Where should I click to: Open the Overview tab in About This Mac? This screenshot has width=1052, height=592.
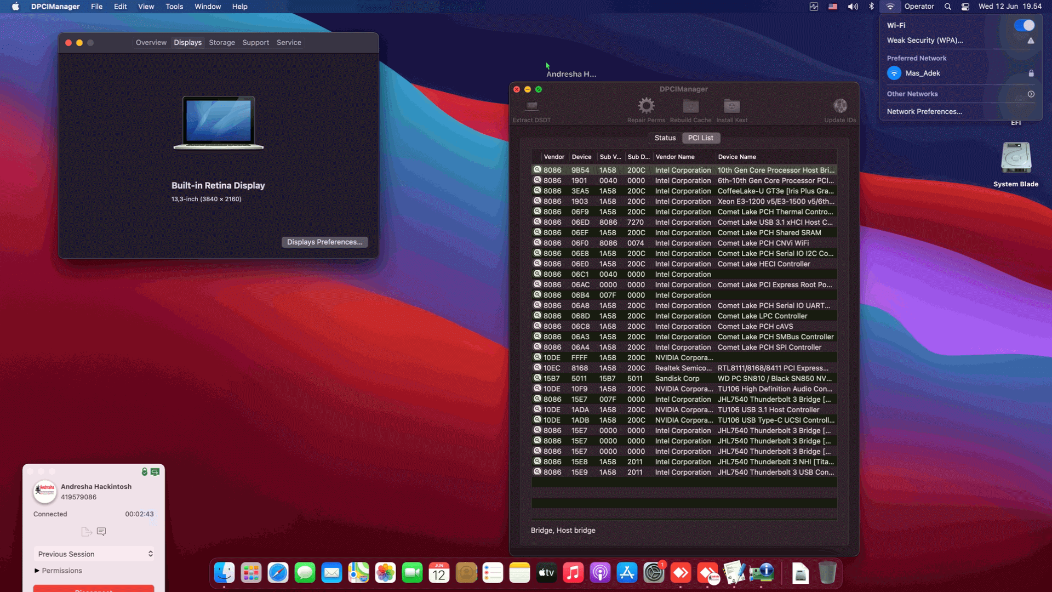pyautogui.click(x=151, y=43)
